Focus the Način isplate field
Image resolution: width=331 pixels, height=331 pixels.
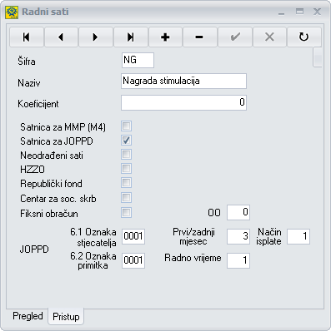(x=298, y=236)
